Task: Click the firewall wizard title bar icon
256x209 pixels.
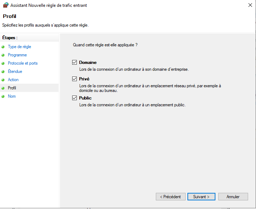Action: click(6, 5)
